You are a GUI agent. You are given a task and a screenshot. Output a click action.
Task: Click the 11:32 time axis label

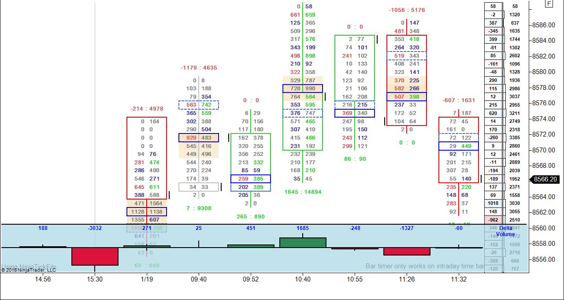click(x=459, y=279)
